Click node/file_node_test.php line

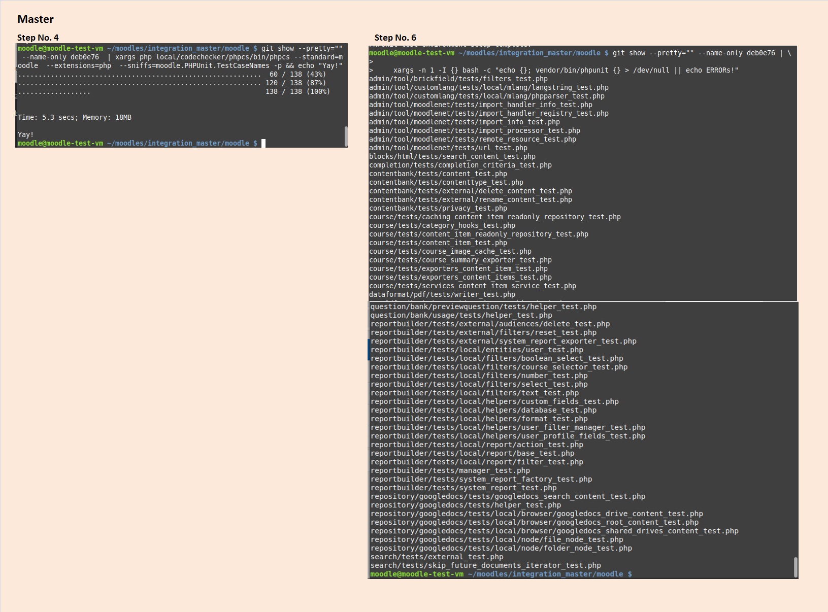[x=497, y=539]
